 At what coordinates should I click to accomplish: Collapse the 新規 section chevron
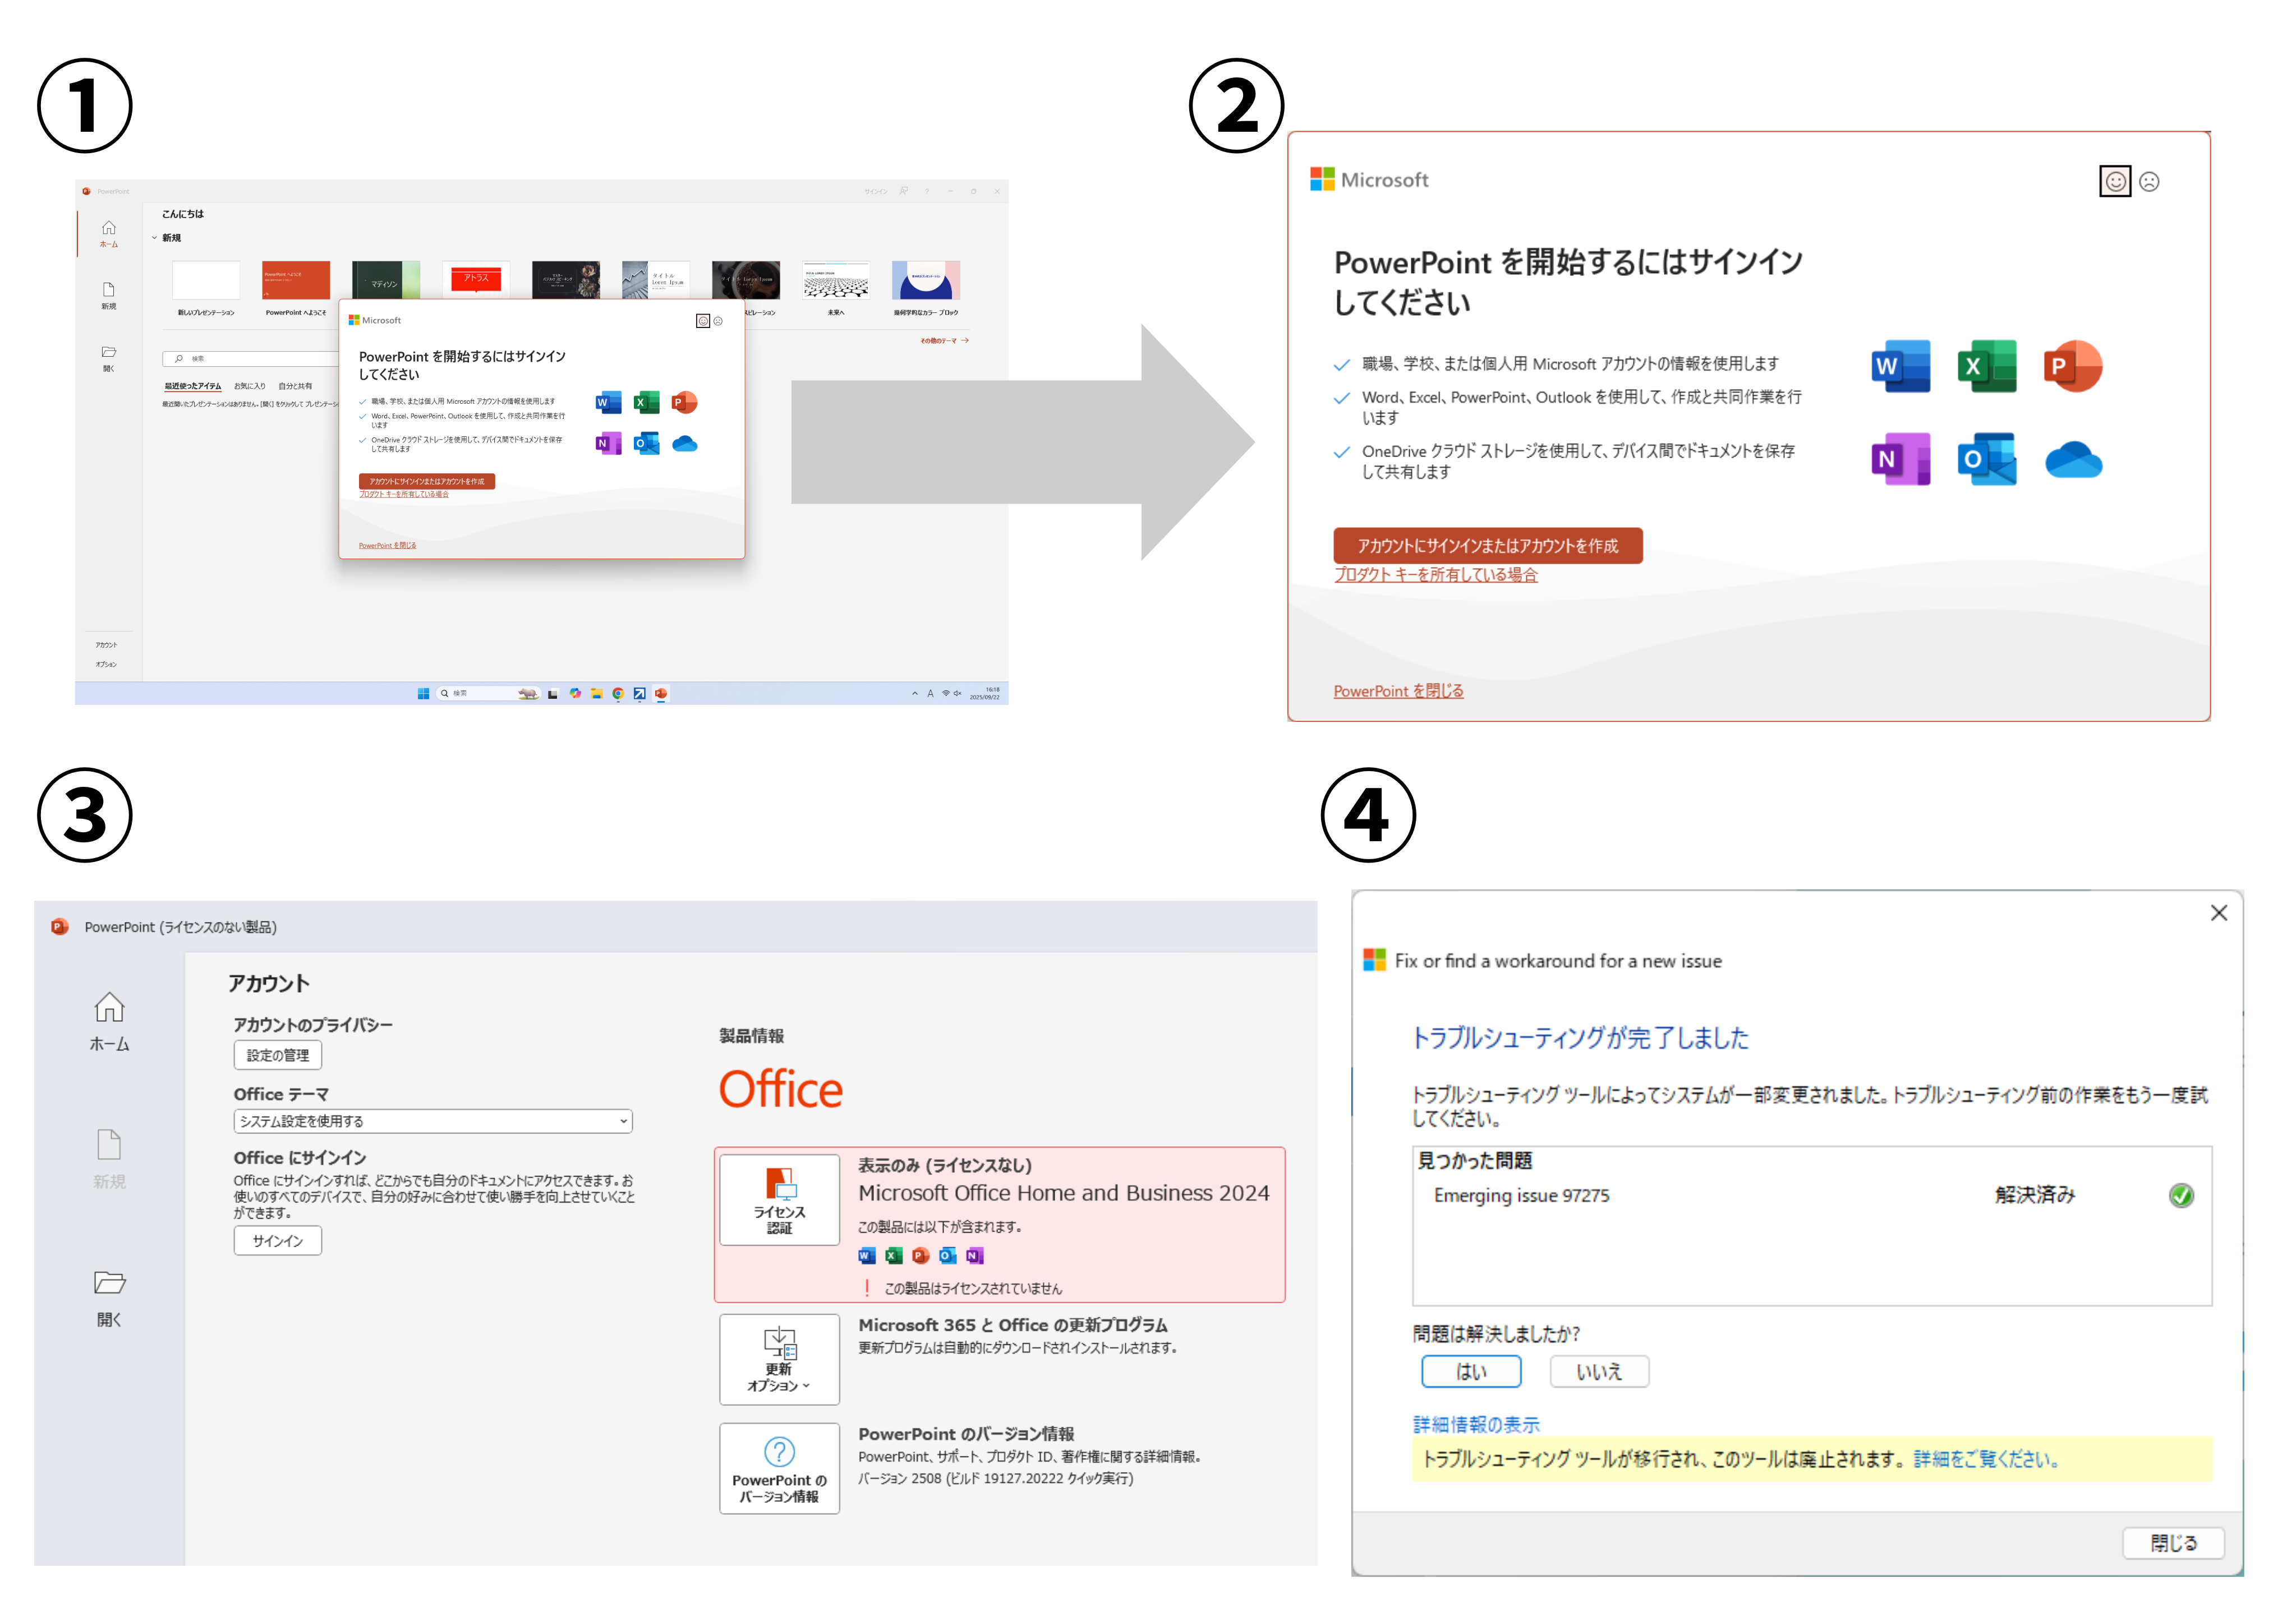[x=154, y=238]
